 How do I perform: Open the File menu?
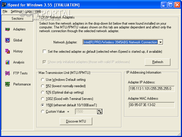pos(5,11)
